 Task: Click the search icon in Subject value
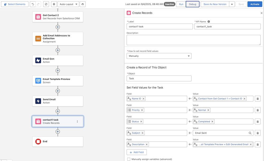click(250, 133)
